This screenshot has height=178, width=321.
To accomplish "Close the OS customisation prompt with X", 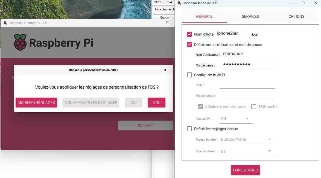I will 165,70.
